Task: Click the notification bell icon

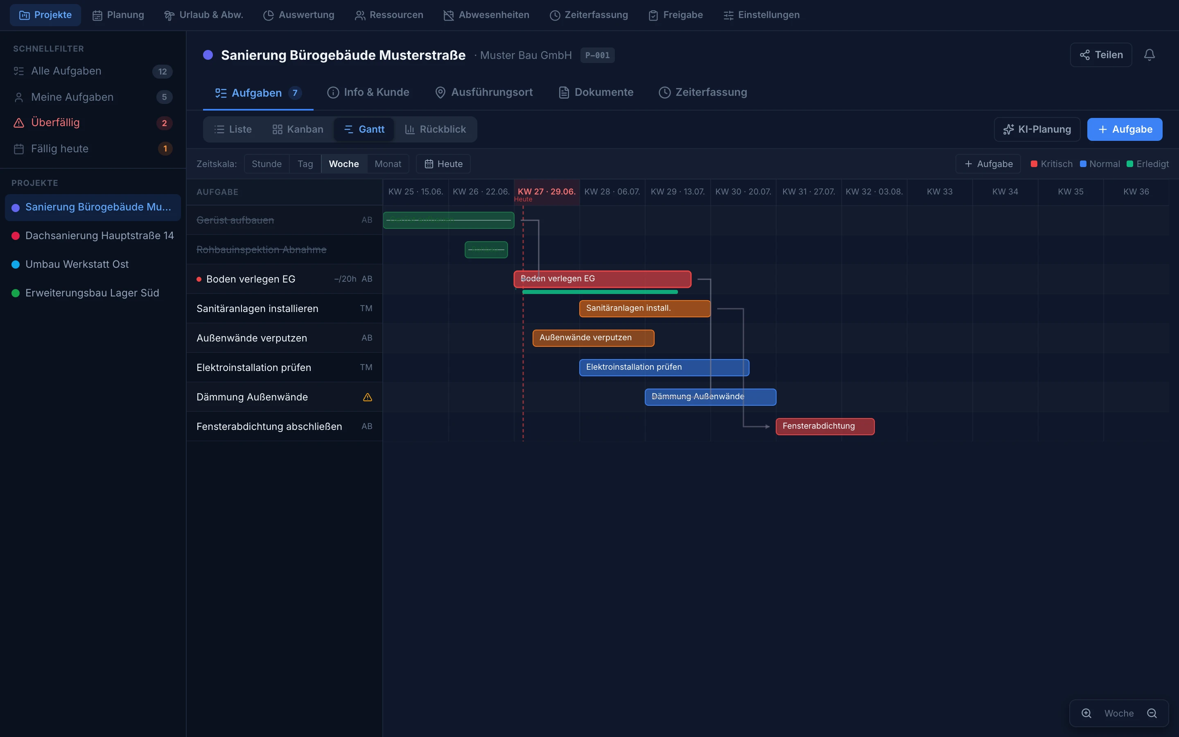Action: click(x=1149, y=54)
